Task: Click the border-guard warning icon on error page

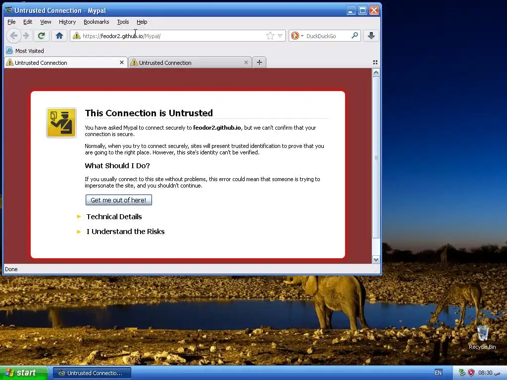Action: (x=61, y=123)
